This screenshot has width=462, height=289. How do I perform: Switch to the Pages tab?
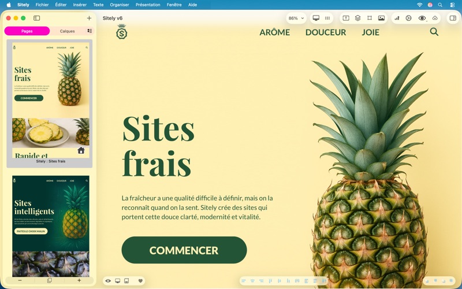tap(27, 31)
